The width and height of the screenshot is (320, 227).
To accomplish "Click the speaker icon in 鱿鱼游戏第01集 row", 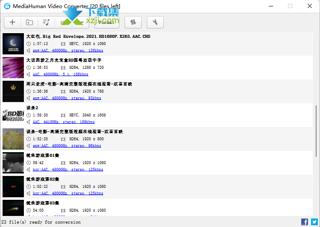I will pyautogui.click(x=29, y=170).
